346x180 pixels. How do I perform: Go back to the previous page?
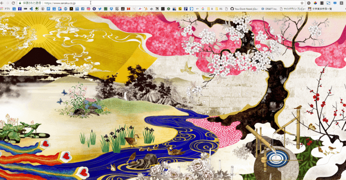point(2,3)
